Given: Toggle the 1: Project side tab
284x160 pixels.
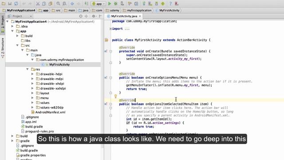Looking at the screenshot, I should pos(3,24).
